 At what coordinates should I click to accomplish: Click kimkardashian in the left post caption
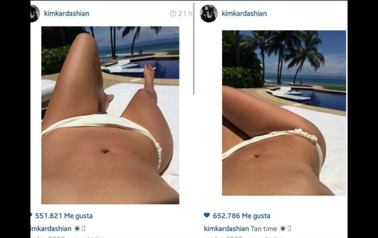coord(51,228)
